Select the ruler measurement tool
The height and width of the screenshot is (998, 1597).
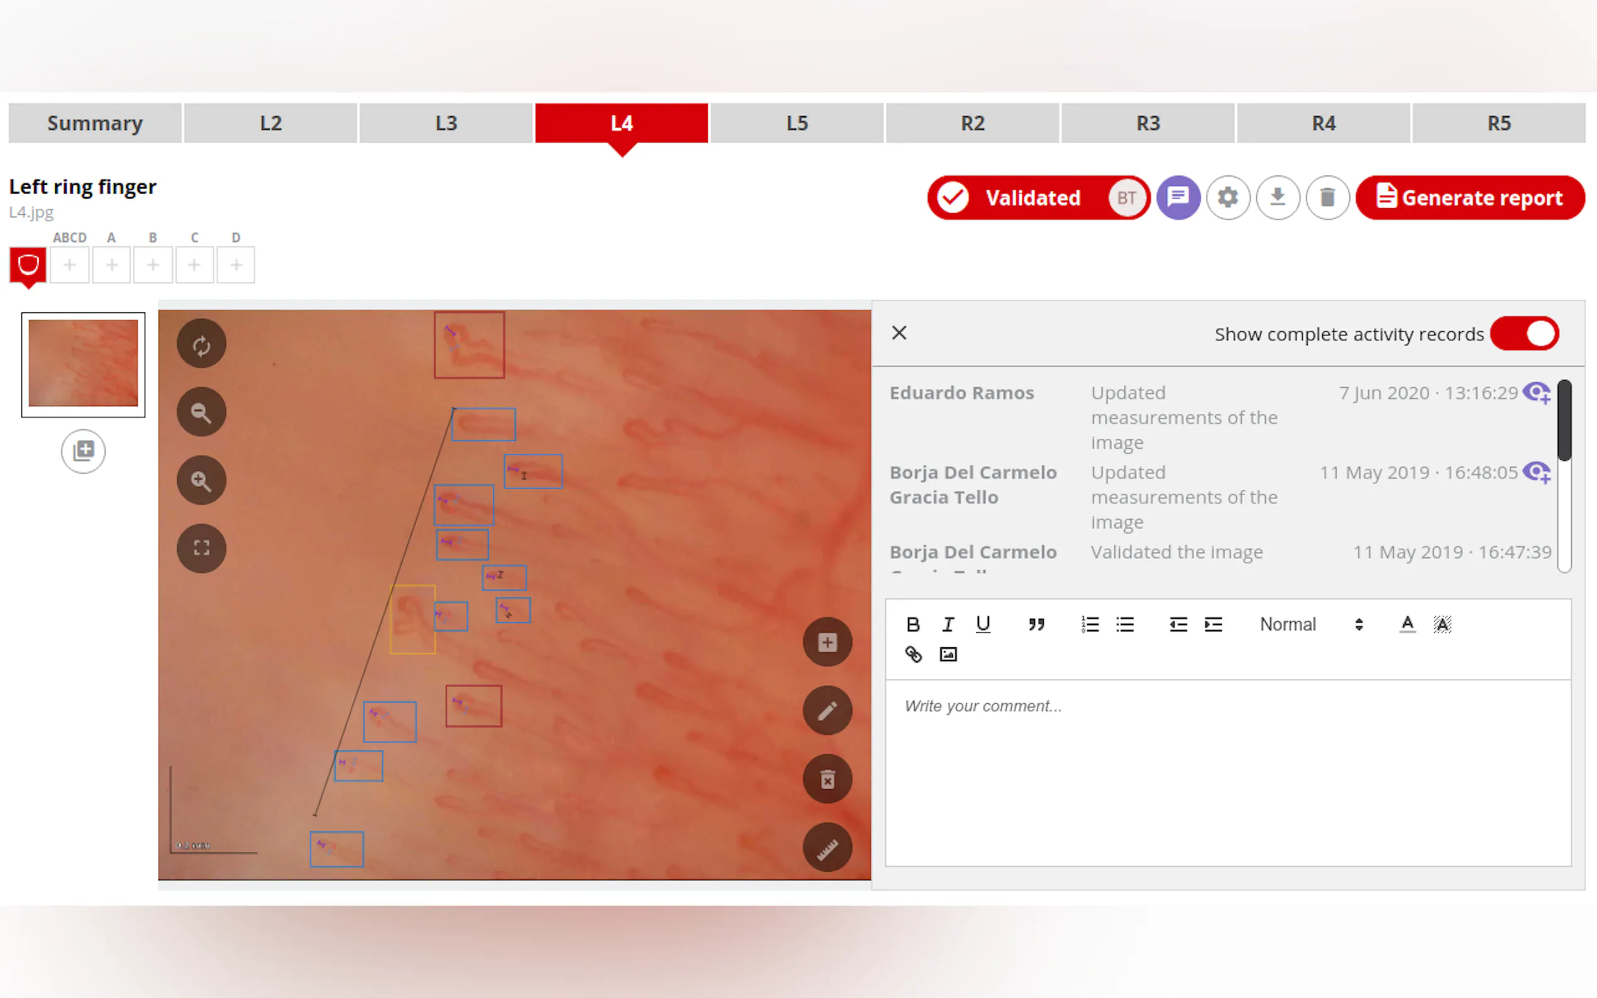pyautogui.click(x=827, y=848)
